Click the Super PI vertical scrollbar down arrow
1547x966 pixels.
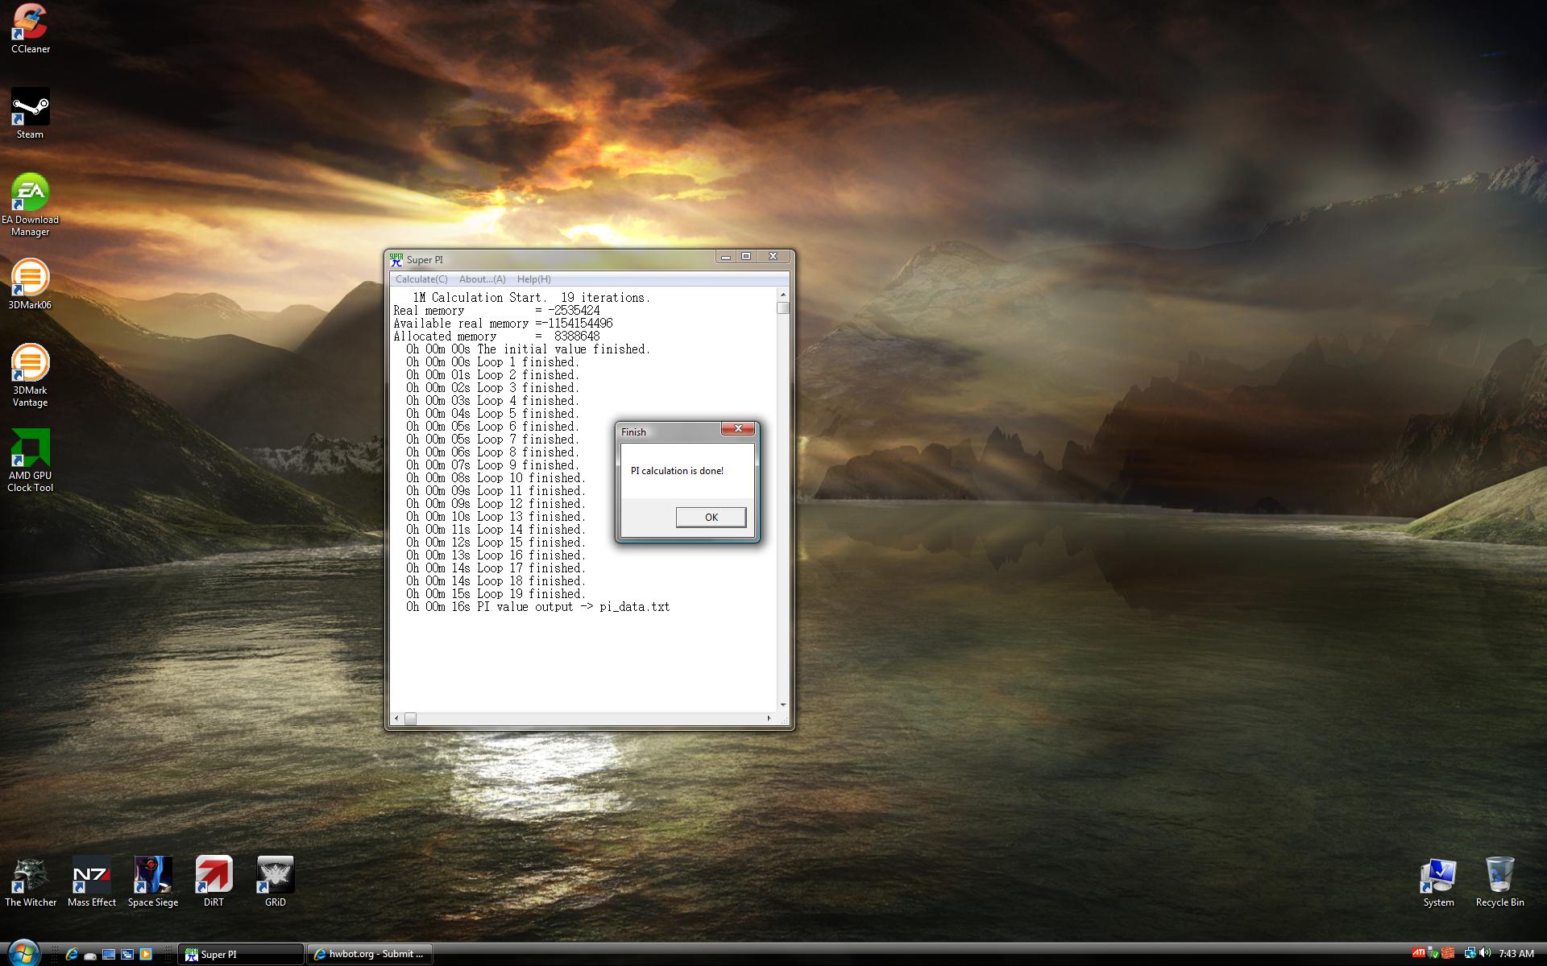pos(782,705)
